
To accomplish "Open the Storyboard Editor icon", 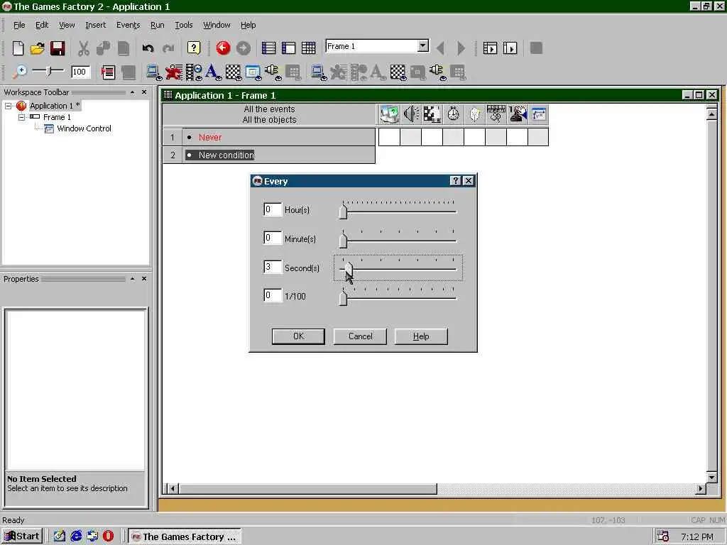I will click(x=268, y=48).
